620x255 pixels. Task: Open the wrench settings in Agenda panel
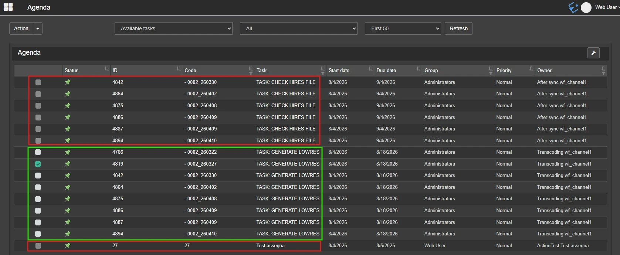pos(593,53)
